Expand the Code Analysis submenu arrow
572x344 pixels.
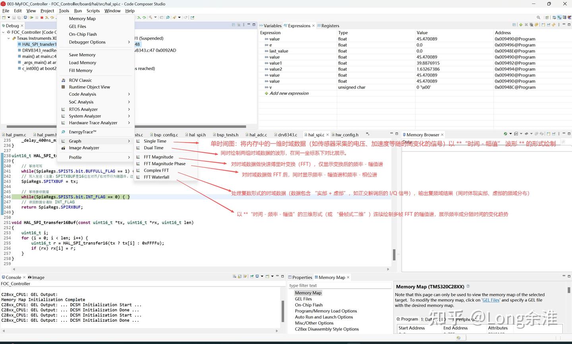[x=129, y=94]
